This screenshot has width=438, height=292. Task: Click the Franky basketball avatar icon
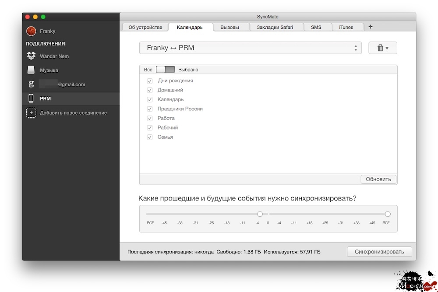pos(31,31)
